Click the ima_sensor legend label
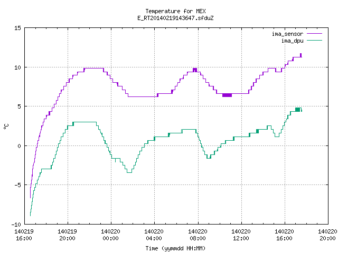 pos(287,34)
